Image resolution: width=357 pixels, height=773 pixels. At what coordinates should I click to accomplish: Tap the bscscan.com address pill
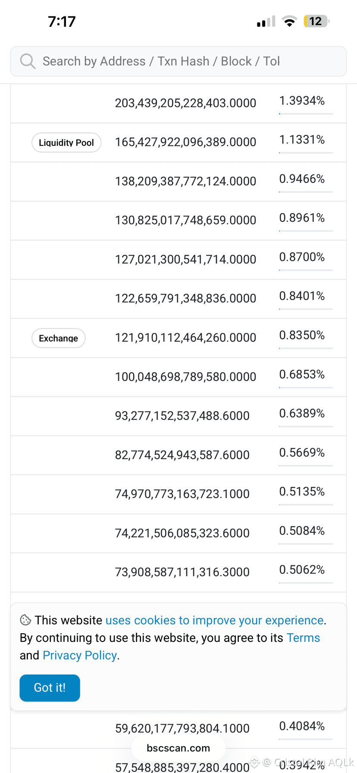click(178, 748)
